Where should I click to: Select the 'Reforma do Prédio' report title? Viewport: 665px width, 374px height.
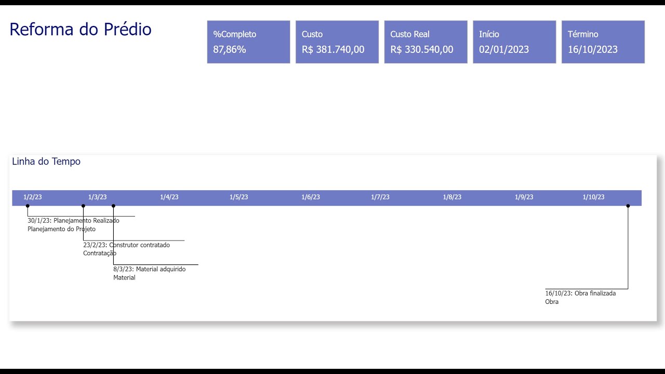click(x=81, y=30)
